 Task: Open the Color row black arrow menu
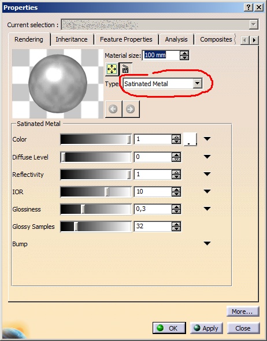pos(207,139)
